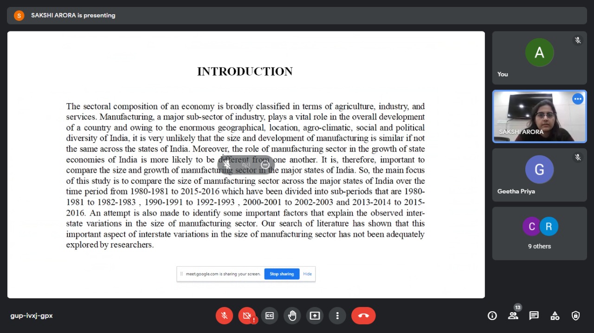Viewport: 594px width, 333px height.
Task: Open the '9 others' participants tile
Action: click(539, 233)
